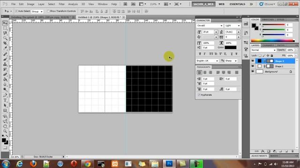Viewport: 300px width, 168px height.
Task: Select the Paint Bucket tool
Action: click(5, 79)
